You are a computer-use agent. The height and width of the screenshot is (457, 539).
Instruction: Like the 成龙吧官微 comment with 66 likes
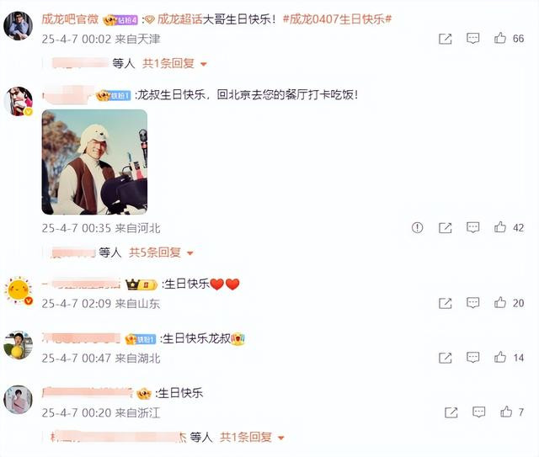coord(500,38)
